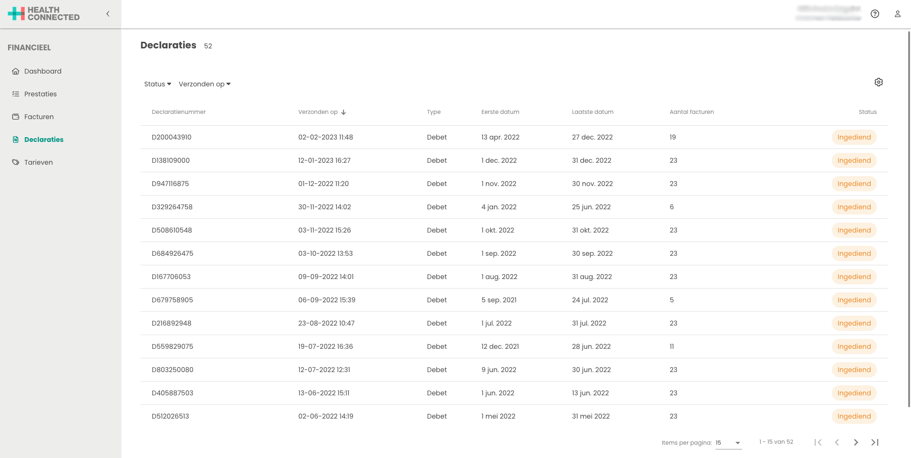Go to Facturen in the sidebar
This screenshot has width=911, height=458.
pyautogui.click(x=39, y=117)
